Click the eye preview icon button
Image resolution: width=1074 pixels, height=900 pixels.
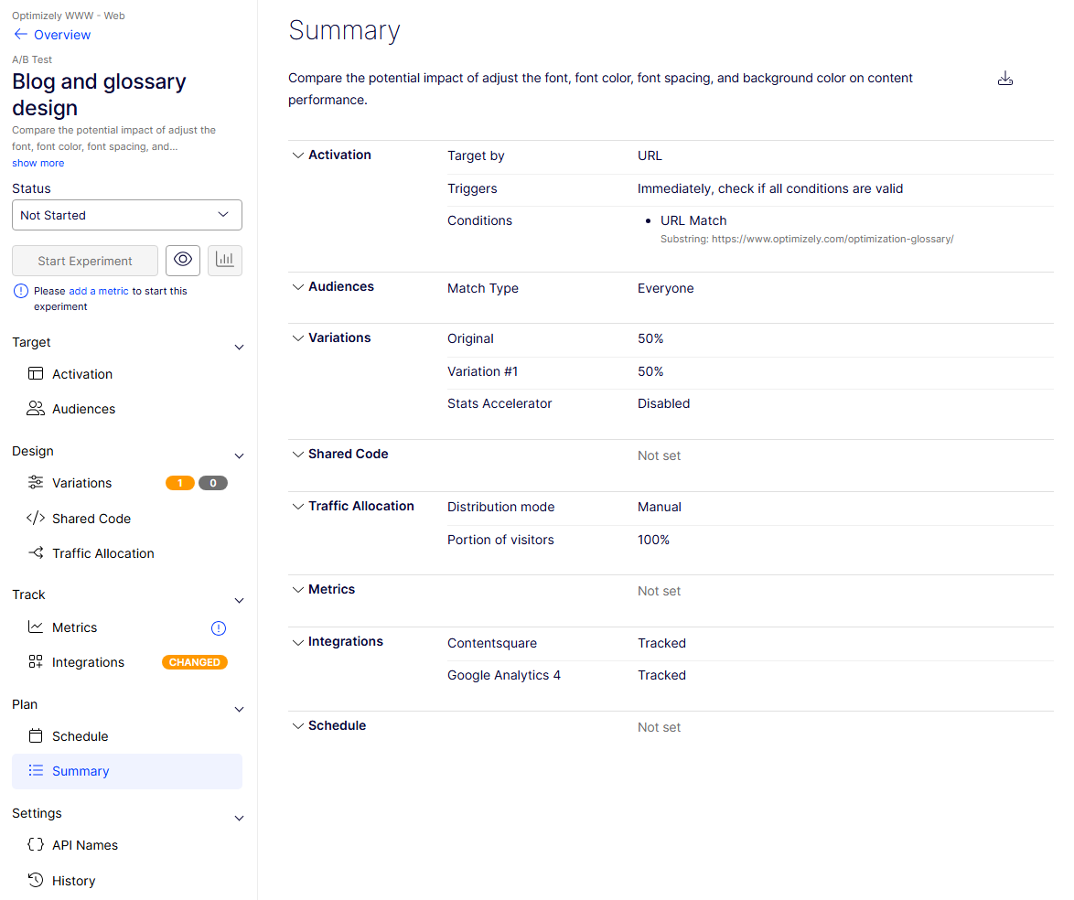click(183, 261)
